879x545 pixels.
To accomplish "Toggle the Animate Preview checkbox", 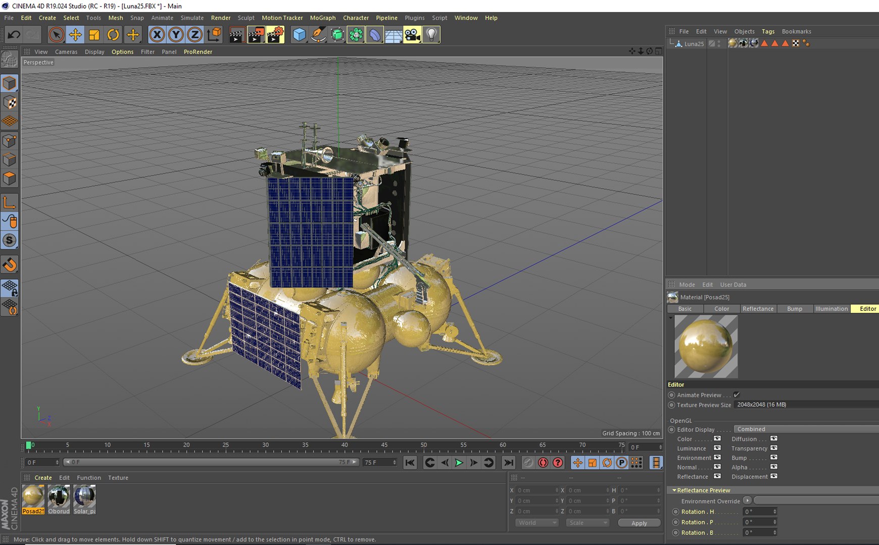I will [x=737, y=395].
